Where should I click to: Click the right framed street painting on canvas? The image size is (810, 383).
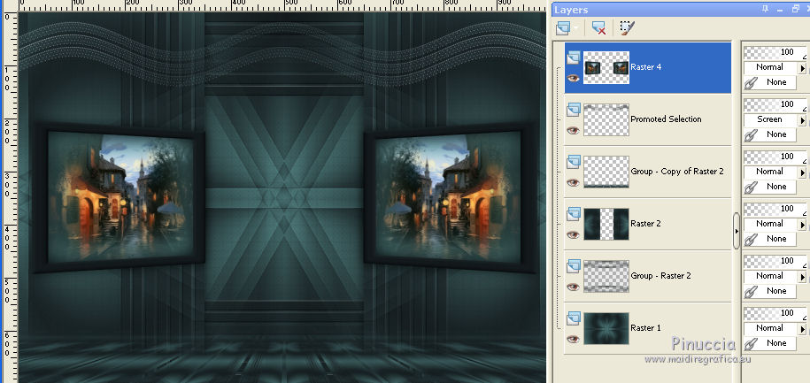coord(450,197)
